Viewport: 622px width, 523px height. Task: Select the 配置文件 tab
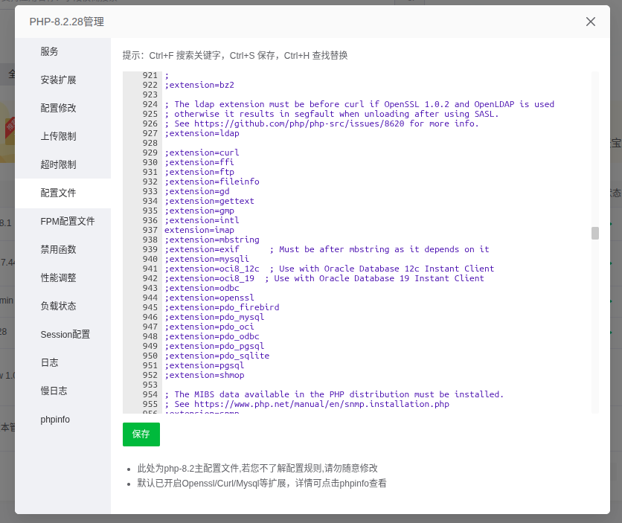point(58,193)
